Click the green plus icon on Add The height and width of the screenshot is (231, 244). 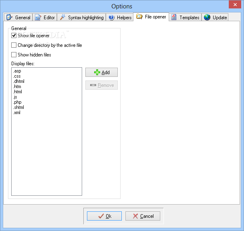97,72
